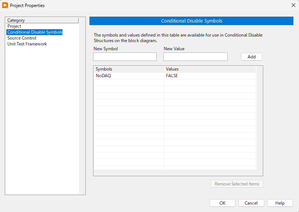Viewport: 299px width, 212px height.
Task: Open Help for Project Properties
Action: tap(280, 203)
